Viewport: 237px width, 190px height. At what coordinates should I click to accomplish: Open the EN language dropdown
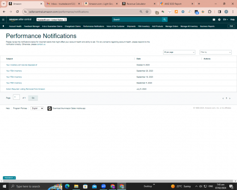tap(225, 19)
